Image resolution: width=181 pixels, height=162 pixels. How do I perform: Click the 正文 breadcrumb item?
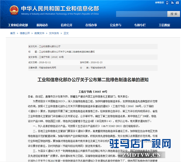[66, 33]
